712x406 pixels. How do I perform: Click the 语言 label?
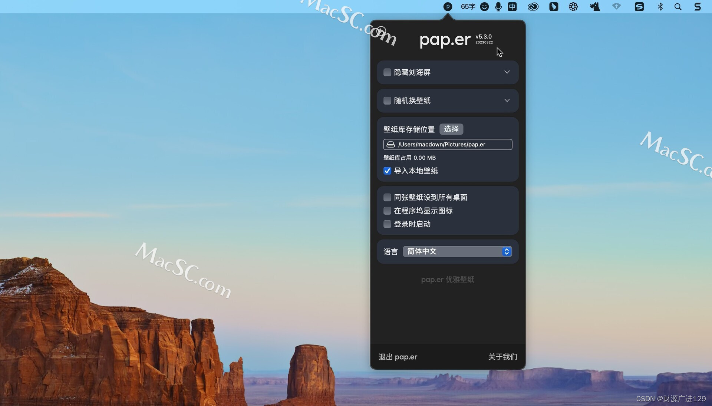click(390, 252)
